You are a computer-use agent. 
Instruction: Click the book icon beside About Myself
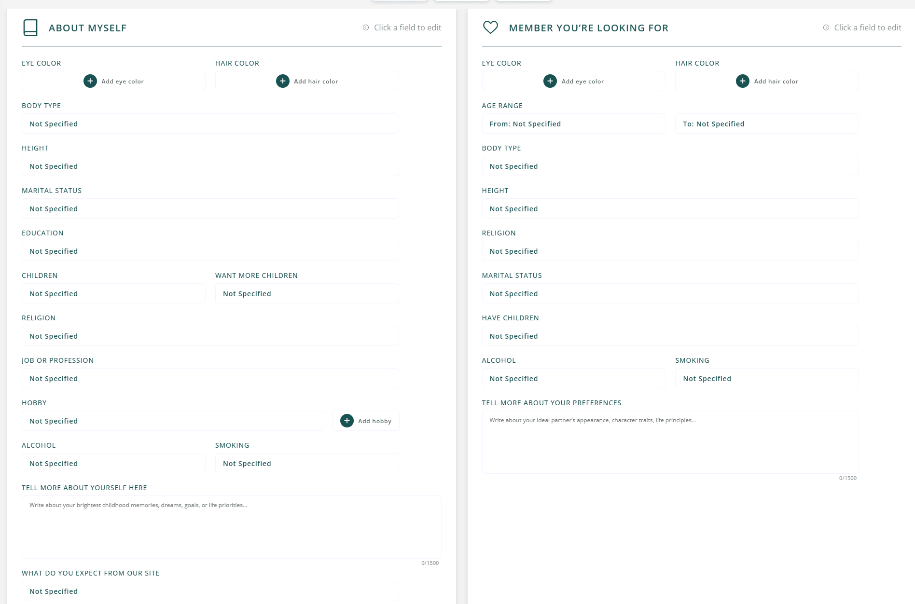coord(30,27)
